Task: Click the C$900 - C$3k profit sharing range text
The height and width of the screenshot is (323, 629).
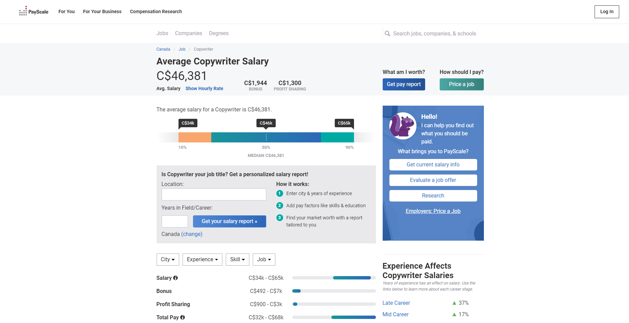Action: pyautogui.click(x=266, y=304)
